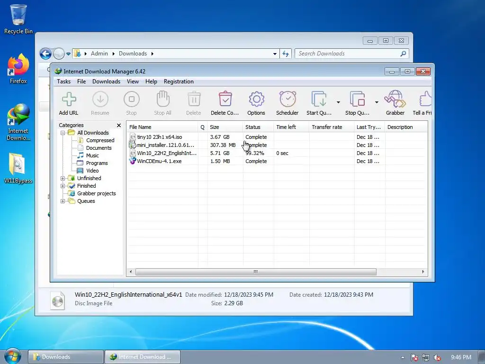Click the Back arrow in Downloads window

pyautogui.click(x=45, y=54)
